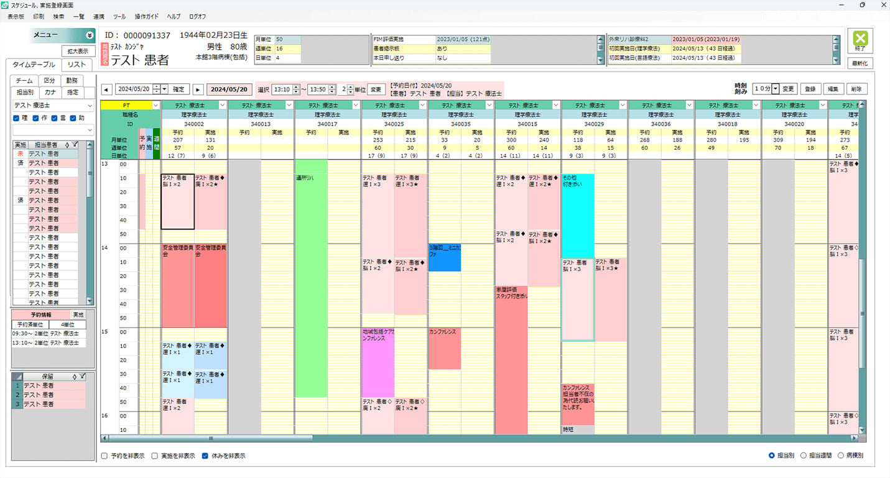Click the next day arrow button

click(198, 89)
